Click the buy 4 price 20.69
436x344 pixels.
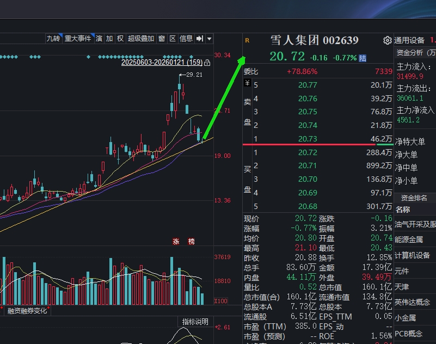(308, 193)
